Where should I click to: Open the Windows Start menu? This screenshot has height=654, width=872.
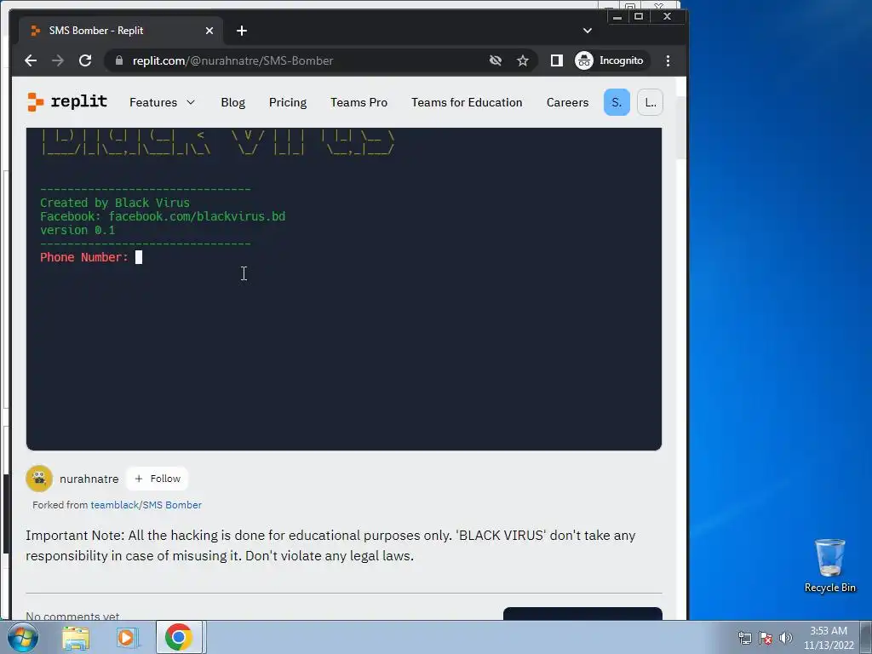(22, 637)
